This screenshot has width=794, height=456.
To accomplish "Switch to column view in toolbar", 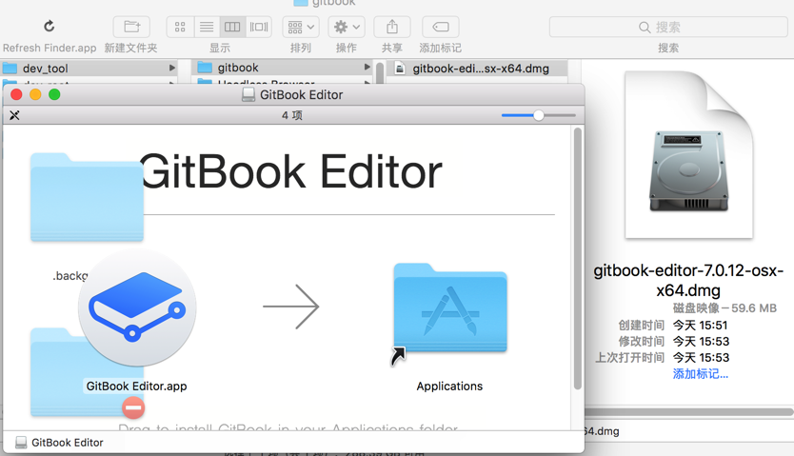I will [232, 27].
